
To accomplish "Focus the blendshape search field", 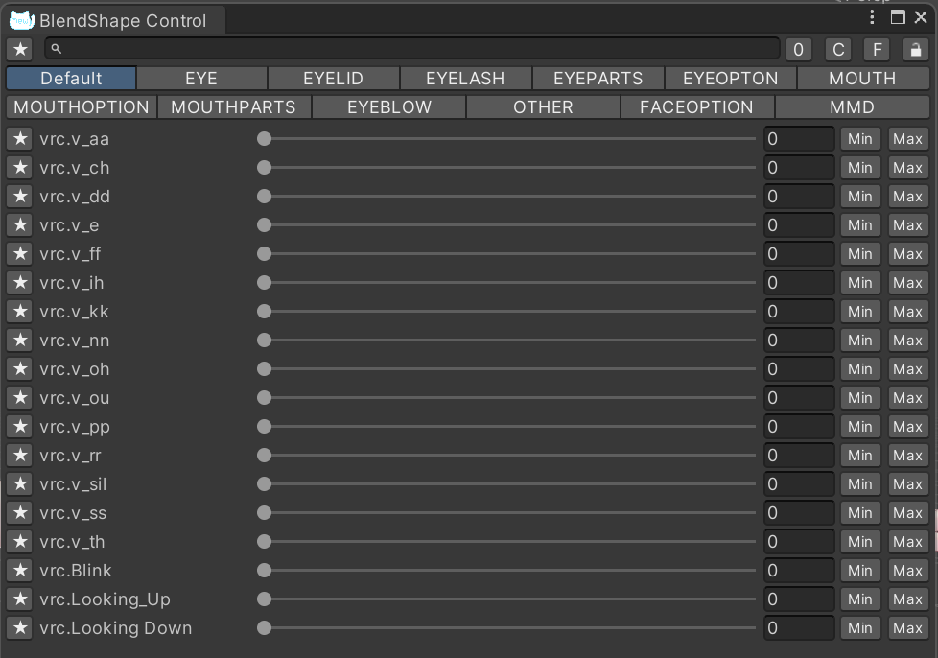I will pos(412,49).
